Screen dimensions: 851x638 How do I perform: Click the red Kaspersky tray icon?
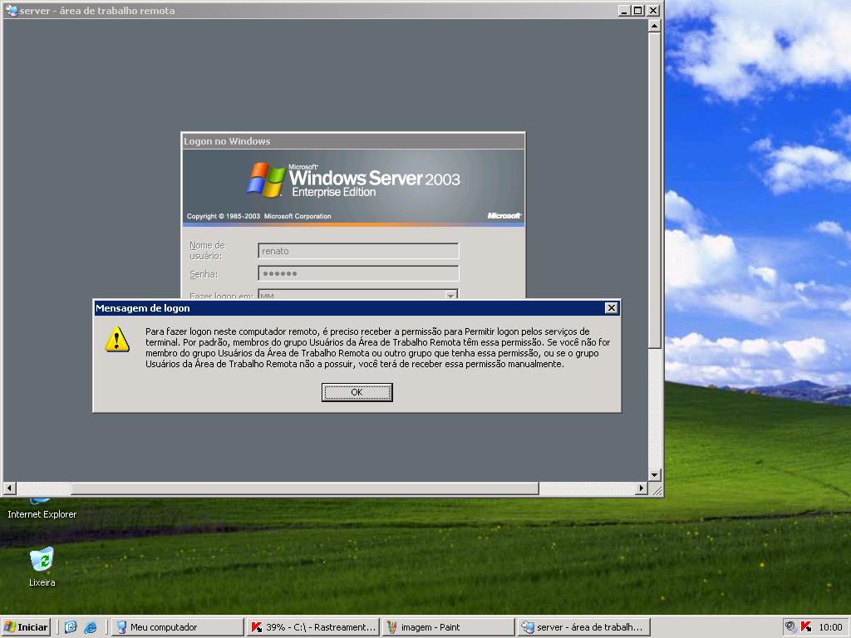806,627
